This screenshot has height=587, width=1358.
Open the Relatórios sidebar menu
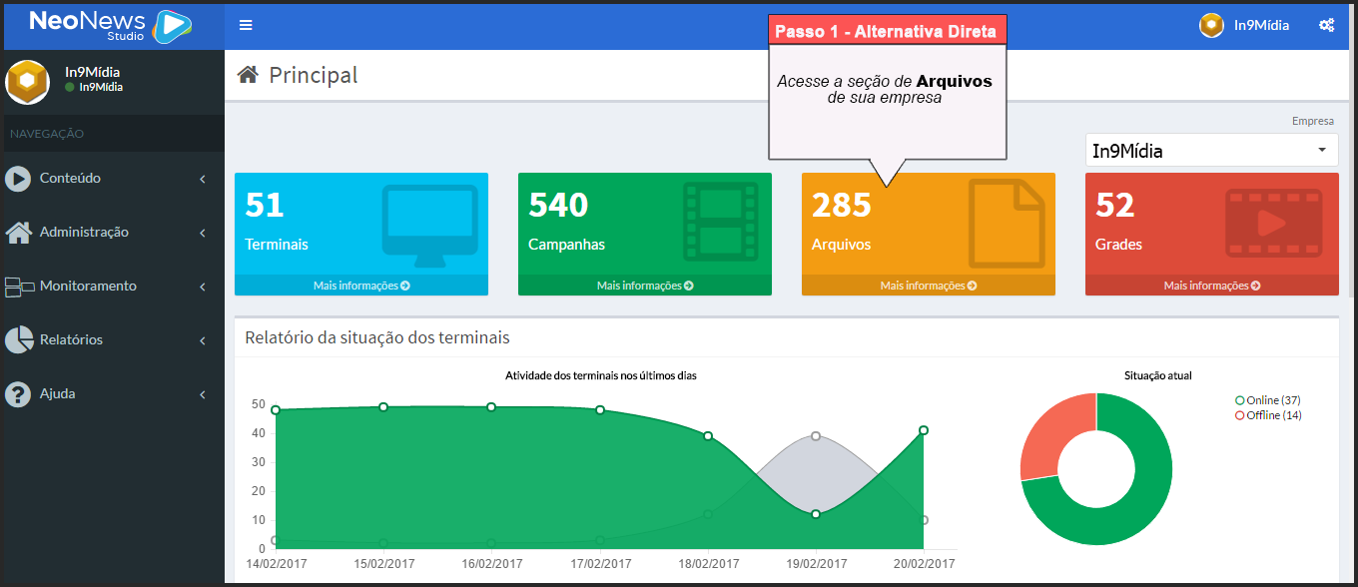pyautogui.click(x=71, y=340)
